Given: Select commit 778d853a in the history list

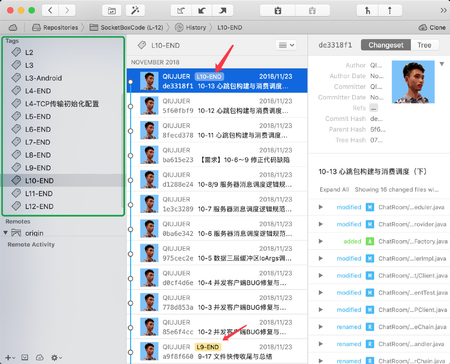Looking at the screenshot, I should tap(217, 302).
